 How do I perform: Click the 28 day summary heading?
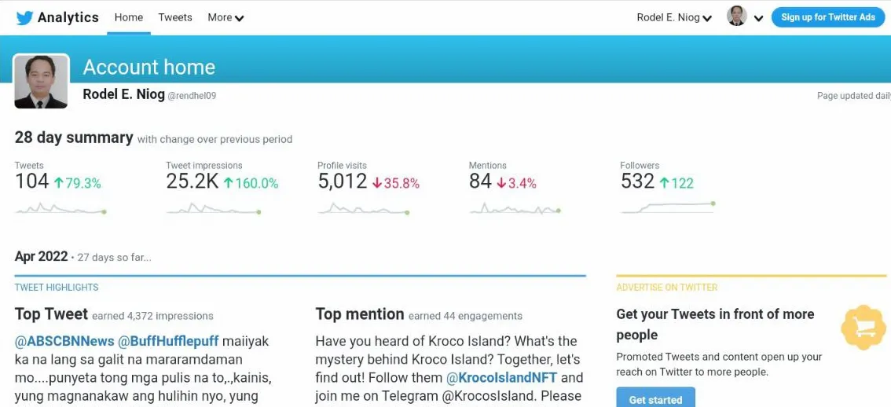point(74,137)
